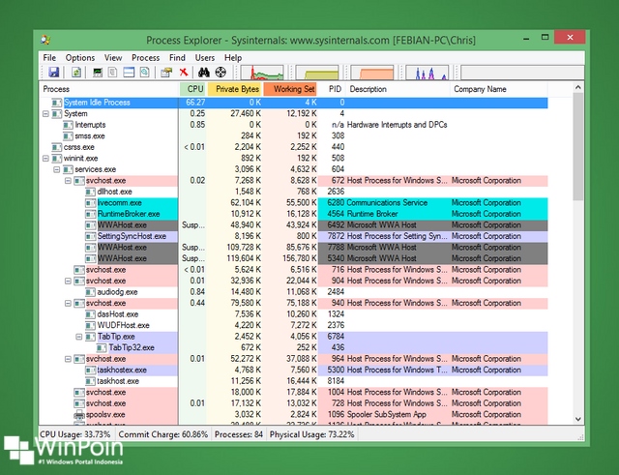Open the Options menu
The image size is (619, 475).
(80, 58)
